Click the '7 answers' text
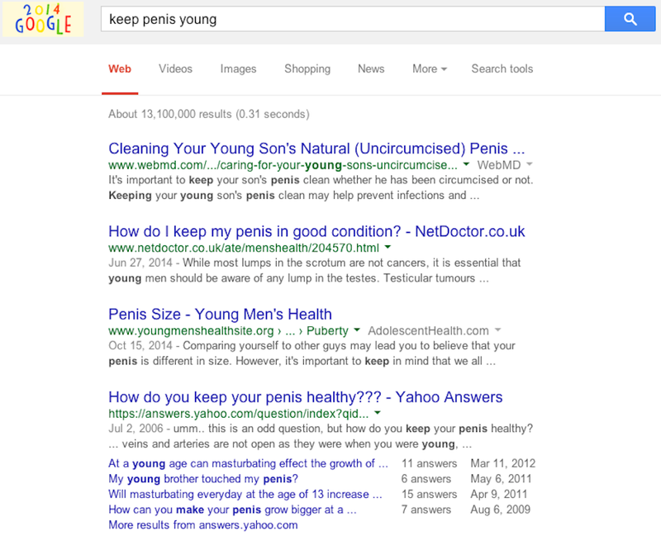Image resolution: width=661 pixels, height=545 pixels. (x=426, y=509)
